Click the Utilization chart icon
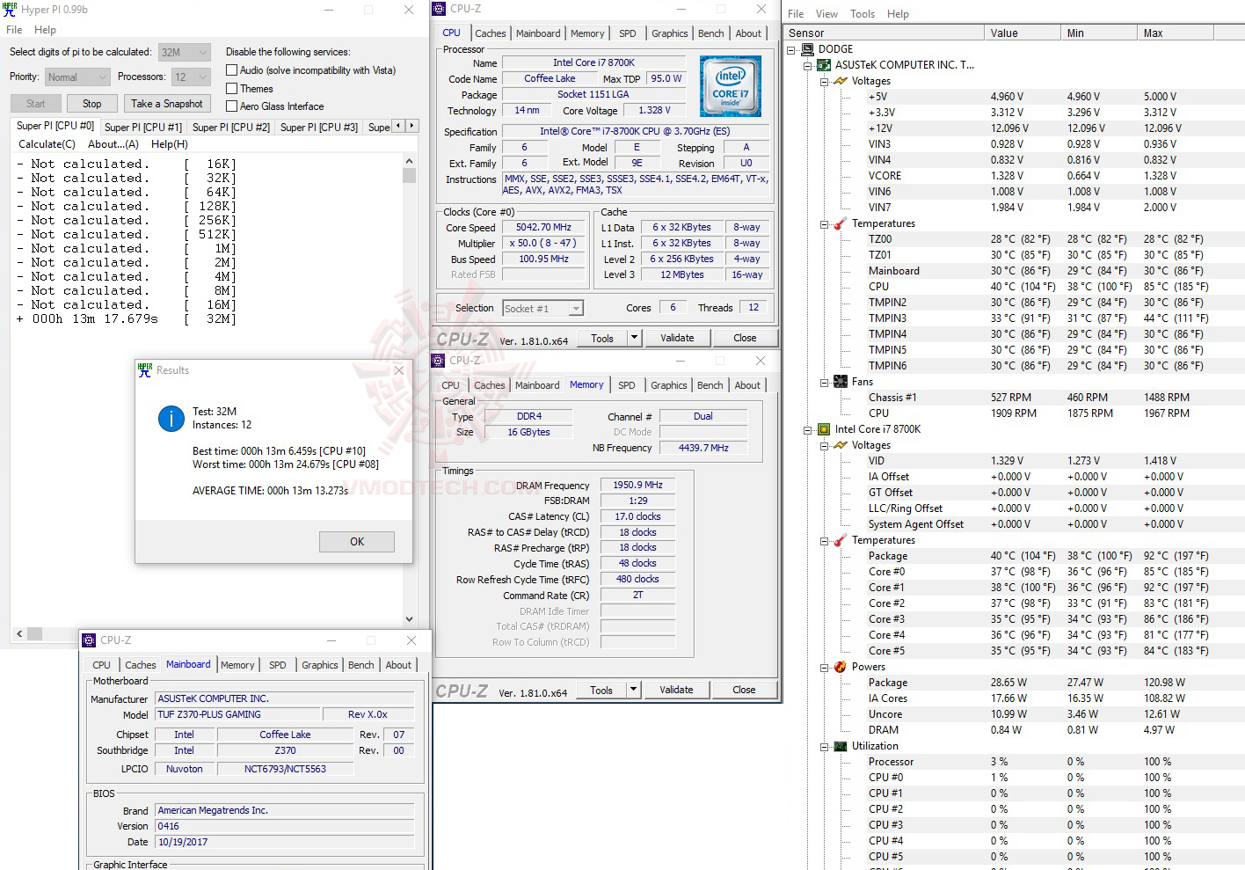 click(x=841, y=746)
